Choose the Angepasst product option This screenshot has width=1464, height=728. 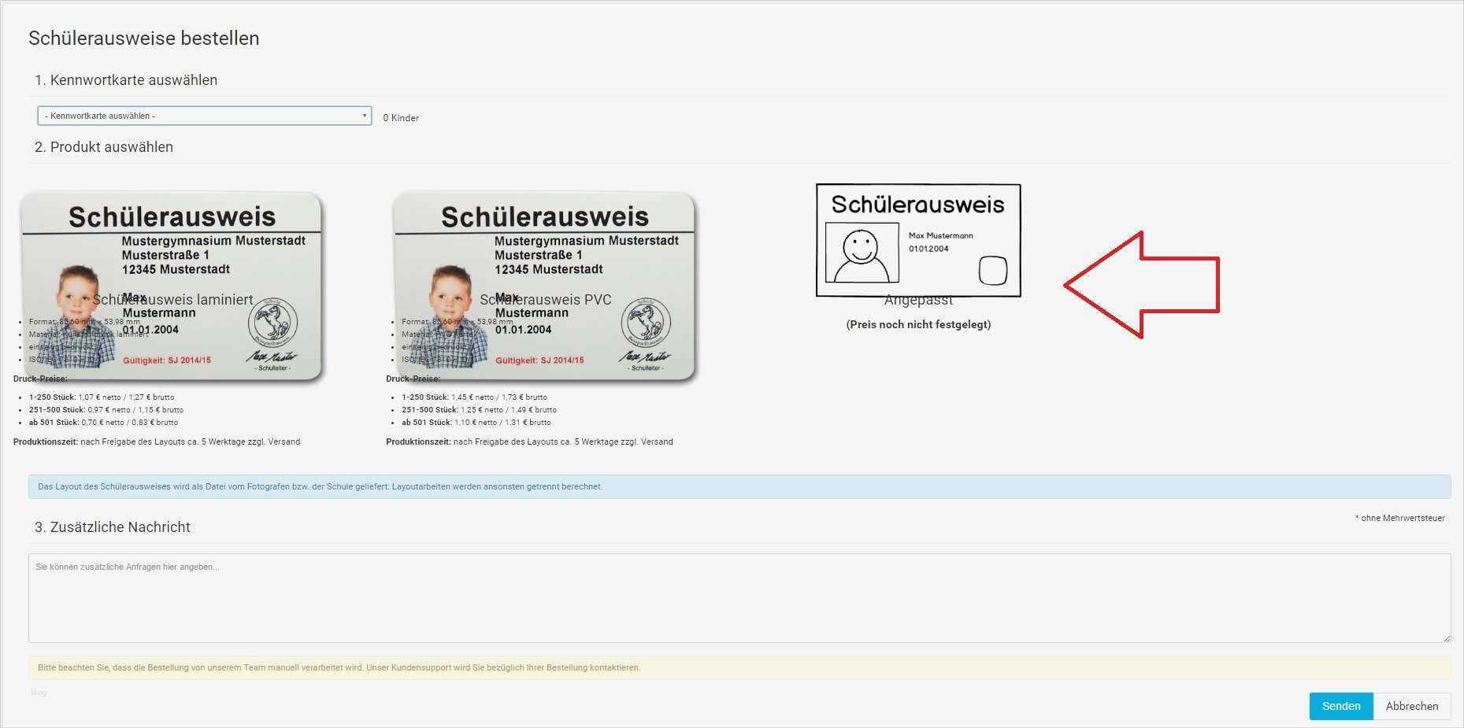(918, 300)
